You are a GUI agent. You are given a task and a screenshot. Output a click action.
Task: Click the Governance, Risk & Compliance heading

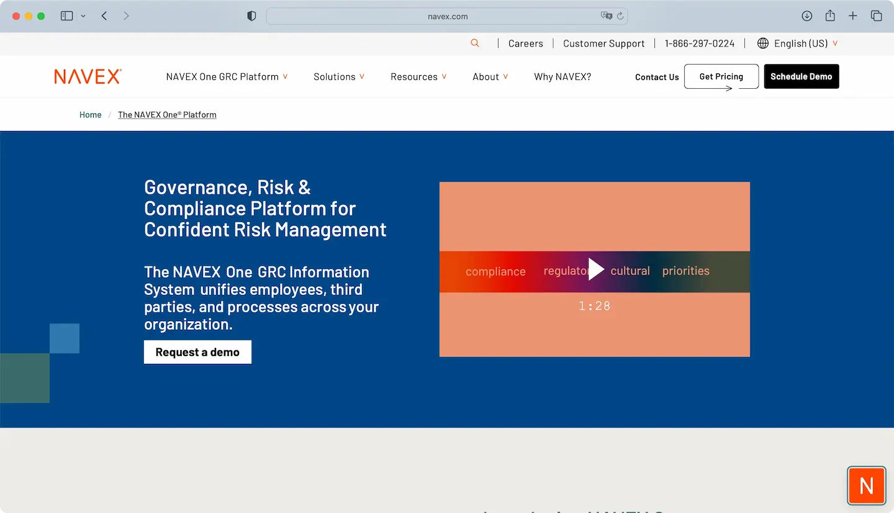tap(265, 209)
